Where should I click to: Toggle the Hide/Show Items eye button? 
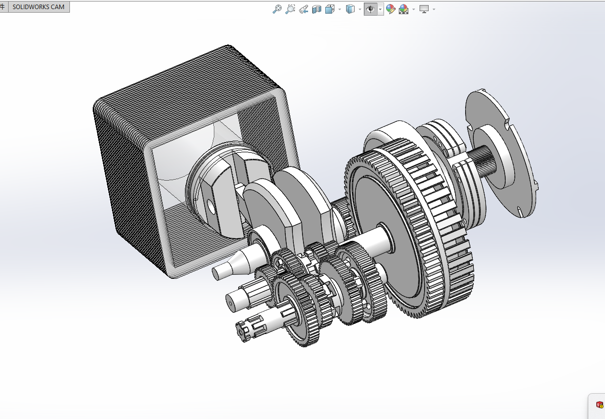371,9
